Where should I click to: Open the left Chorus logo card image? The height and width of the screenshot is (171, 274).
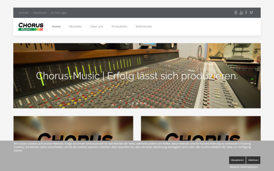[74, 129]
